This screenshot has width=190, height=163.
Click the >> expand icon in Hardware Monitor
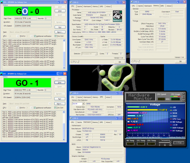click(x=183, y=97)
